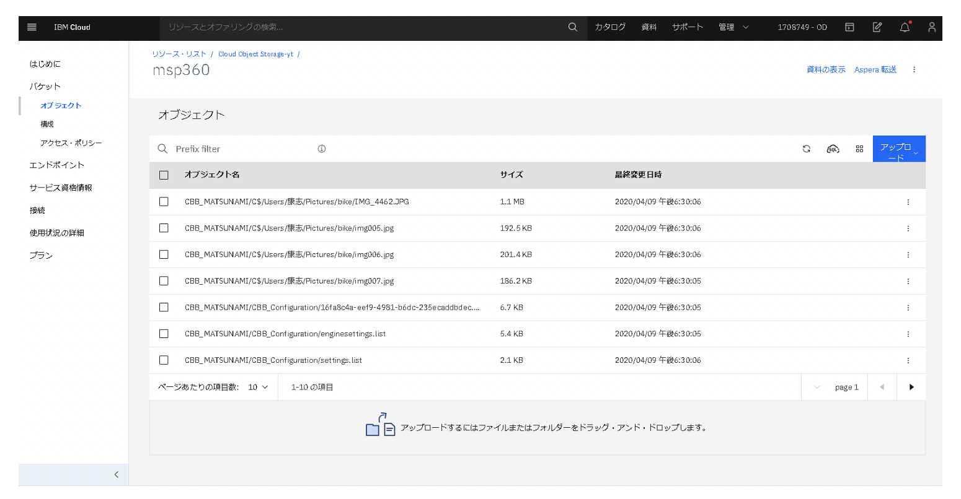Click the search magnifier icon in header
Screen dimensions: 961x499
coord(573,27)
